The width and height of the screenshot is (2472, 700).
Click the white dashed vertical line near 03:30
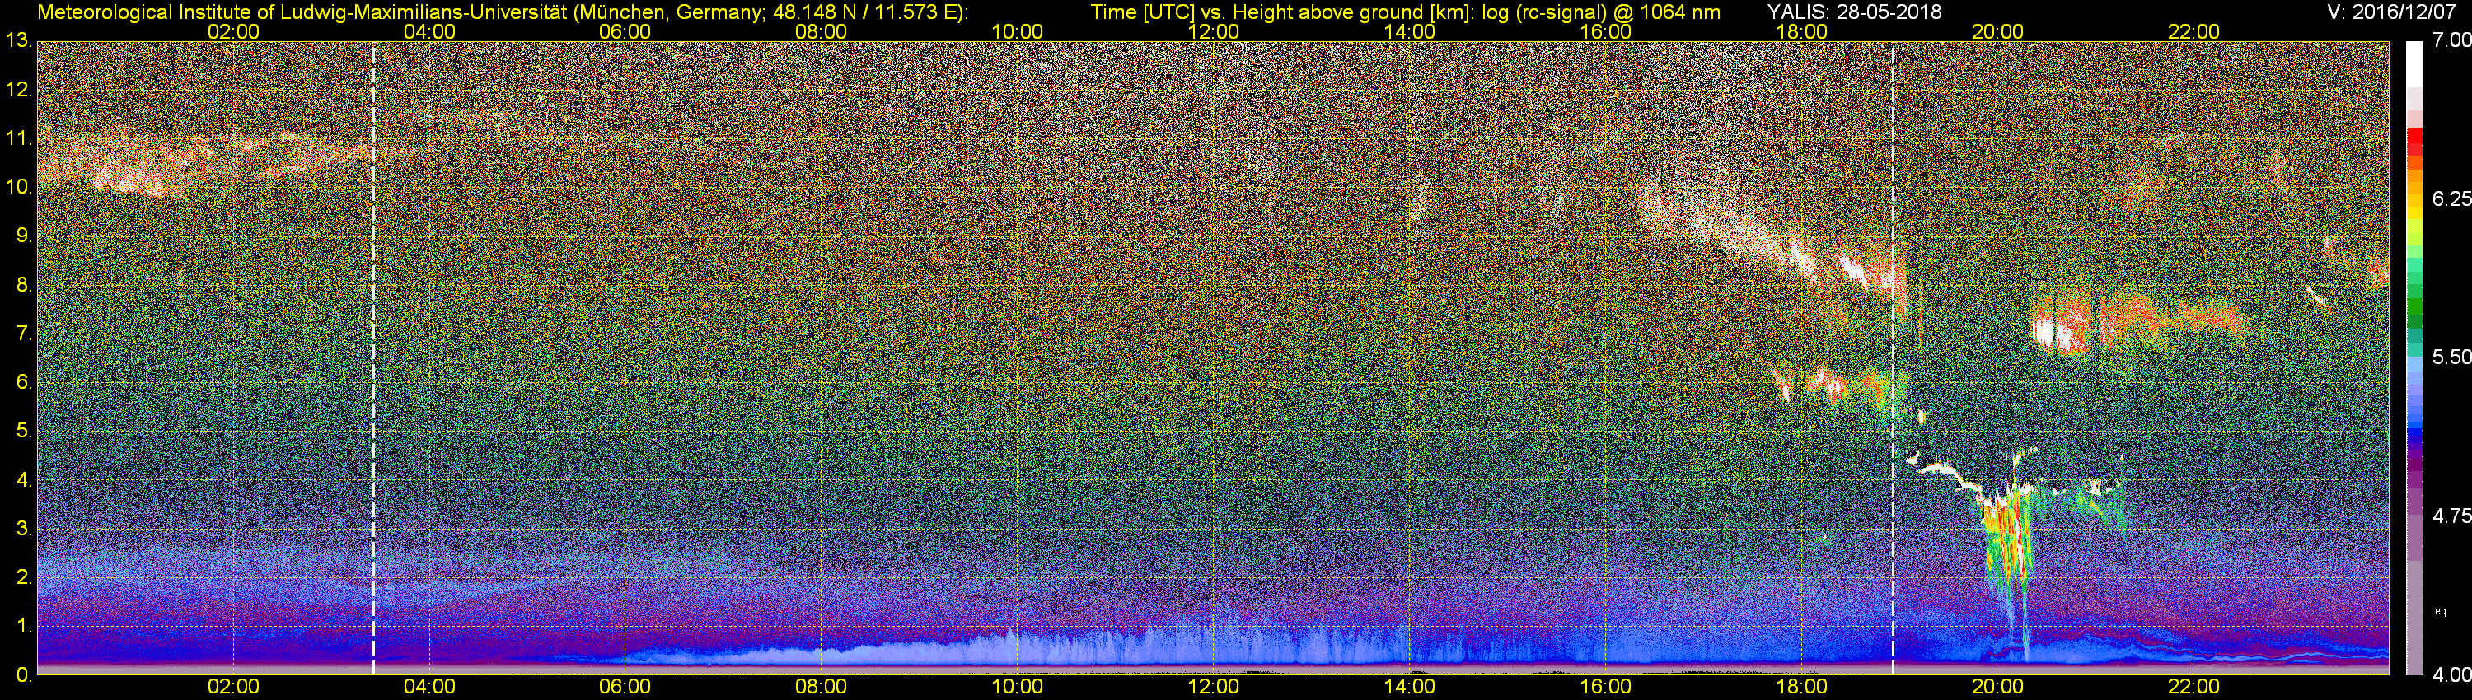coord(373,357)
